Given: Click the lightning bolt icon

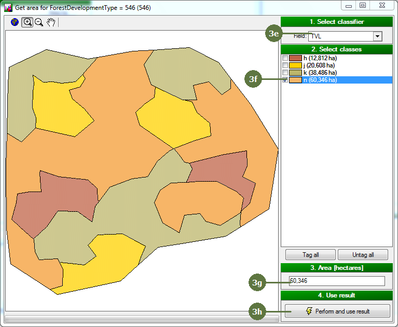Looking at the screenshot, I should [x=309, y=311].
